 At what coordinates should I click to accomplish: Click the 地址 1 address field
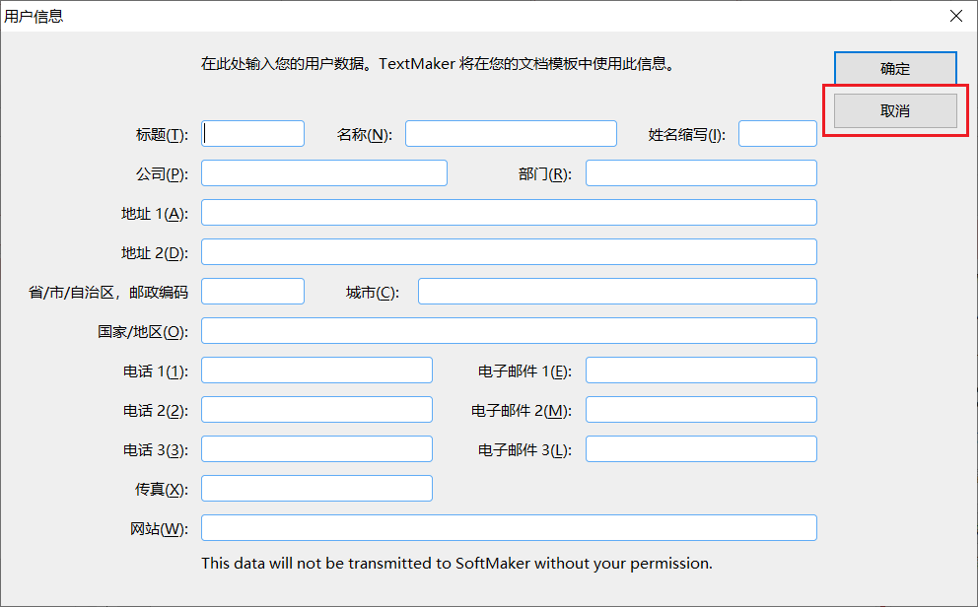(x=509, y=212)
